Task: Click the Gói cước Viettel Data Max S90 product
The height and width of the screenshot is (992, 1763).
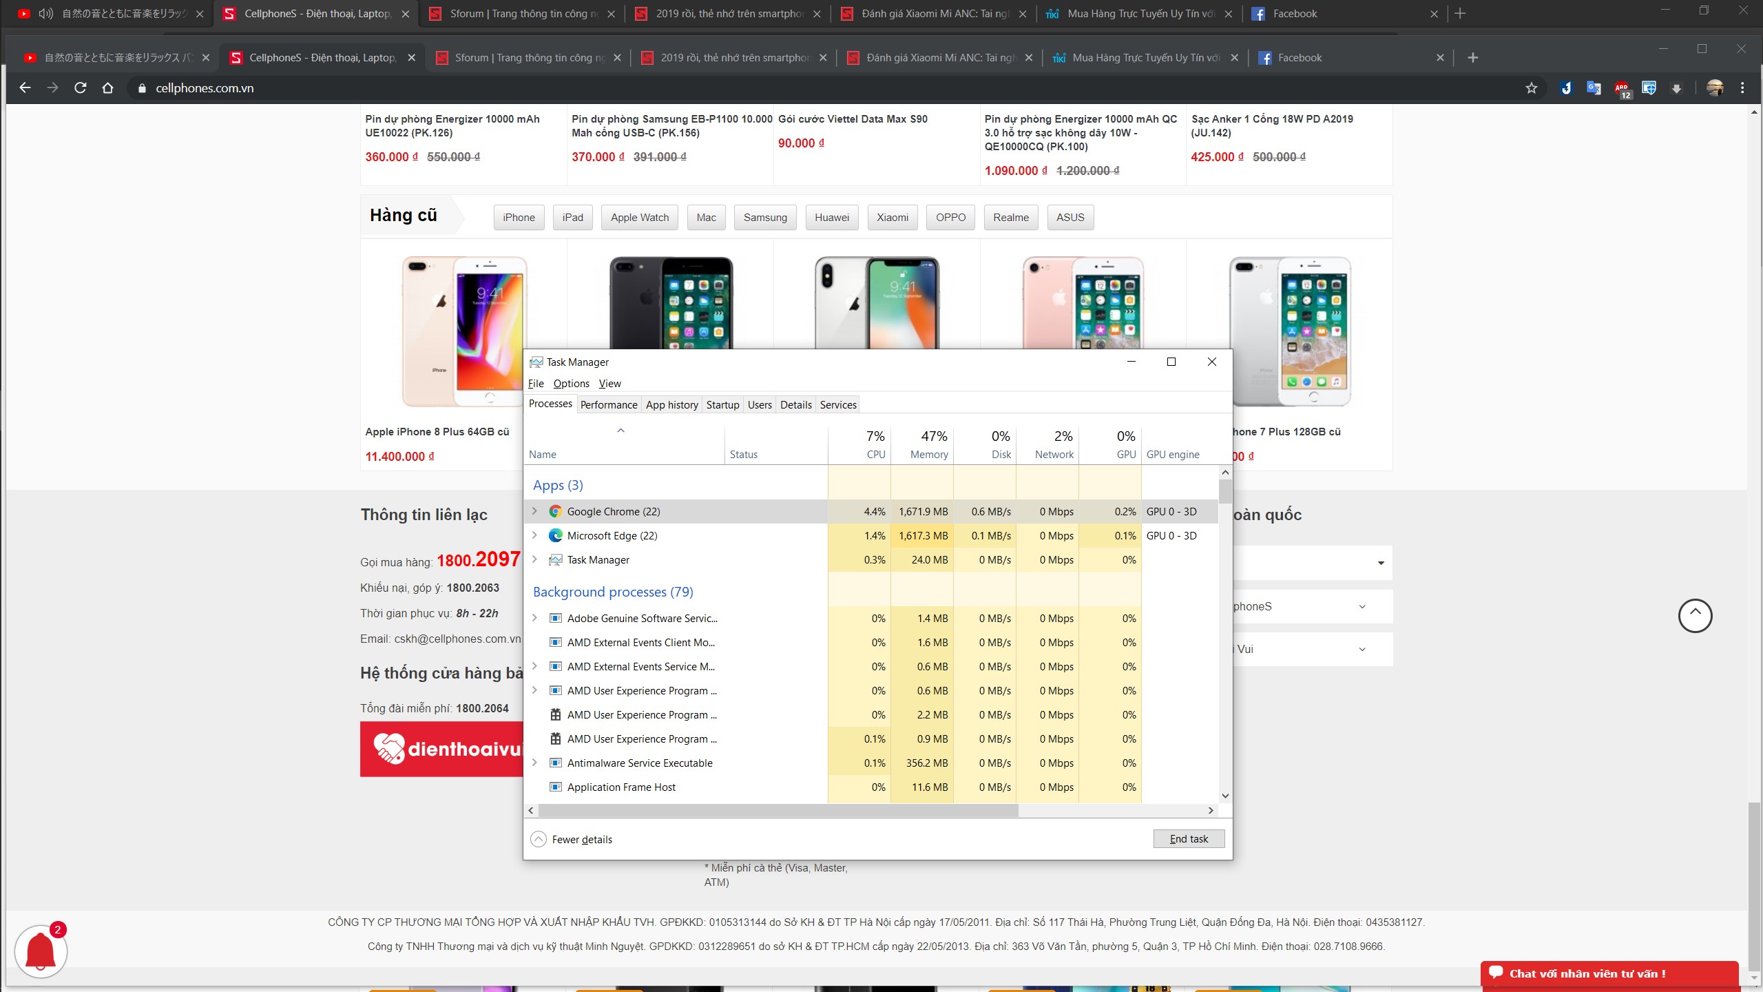Action: (x=853, y=119)
